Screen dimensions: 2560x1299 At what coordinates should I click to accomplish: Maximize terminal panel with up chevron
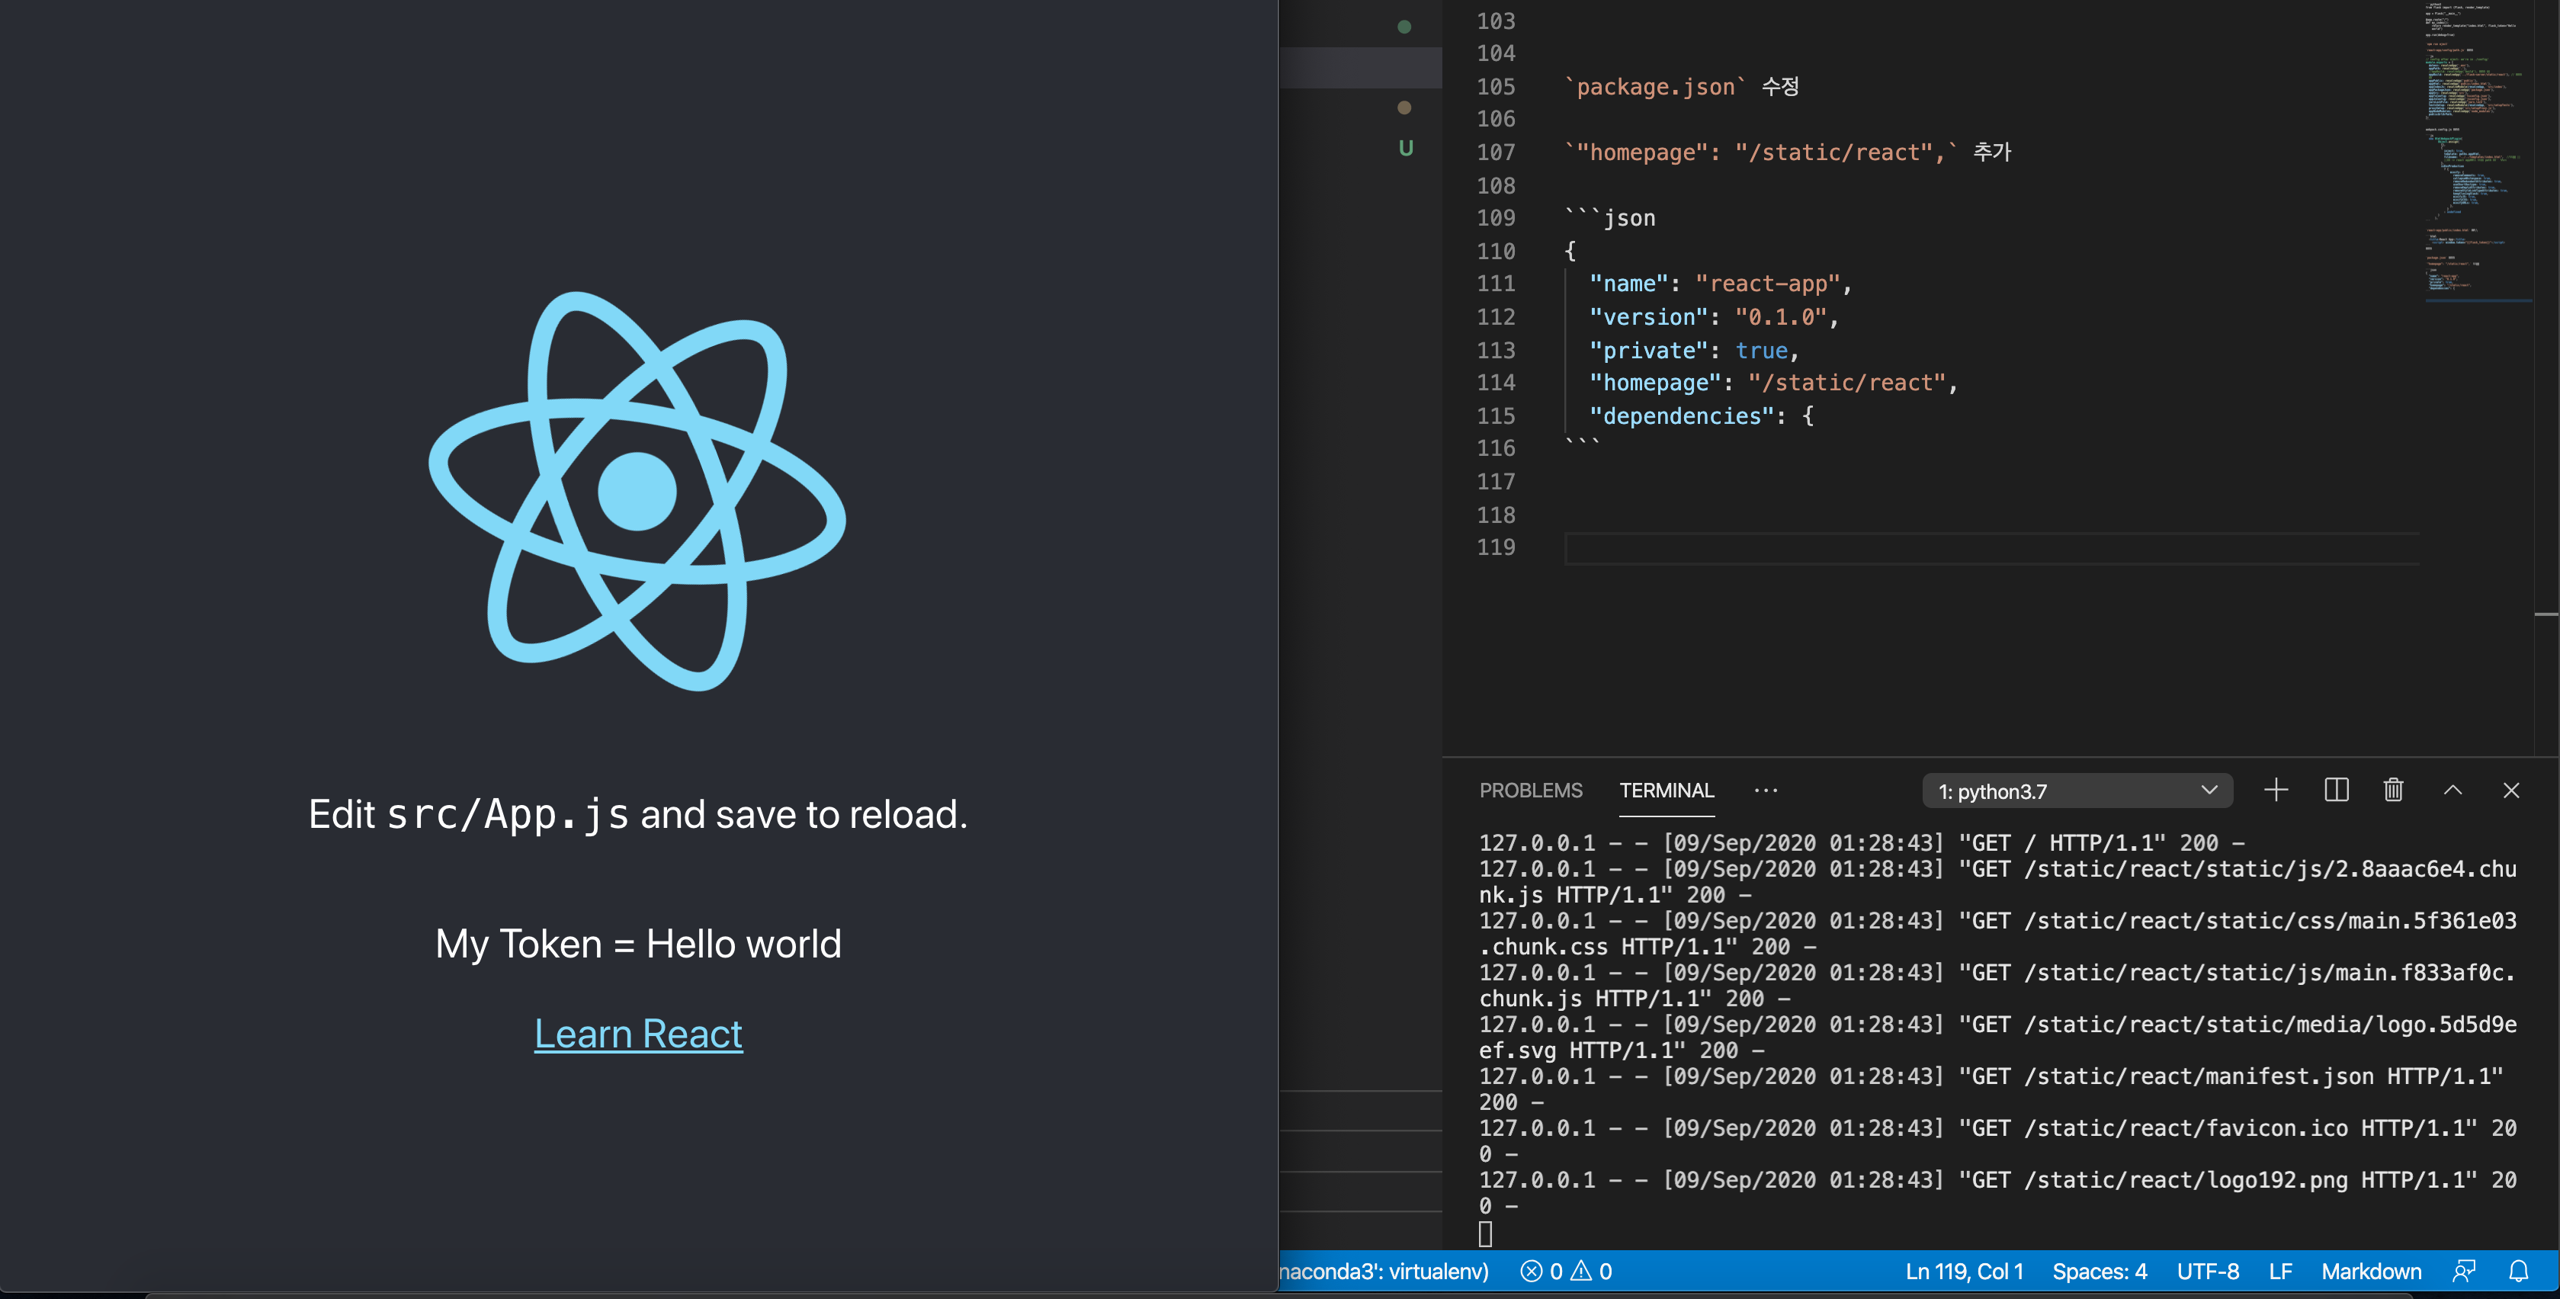pyautogui.click(x=2453, y=790)
